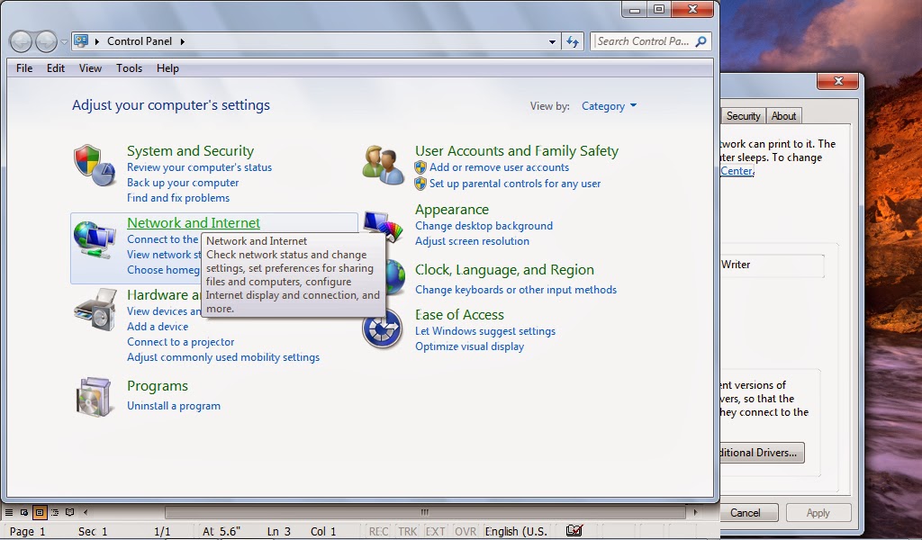Image resolution: width=922 pixels, height=540 pixels.
Task: Open Network and Internet category
Action: [194, 223]
